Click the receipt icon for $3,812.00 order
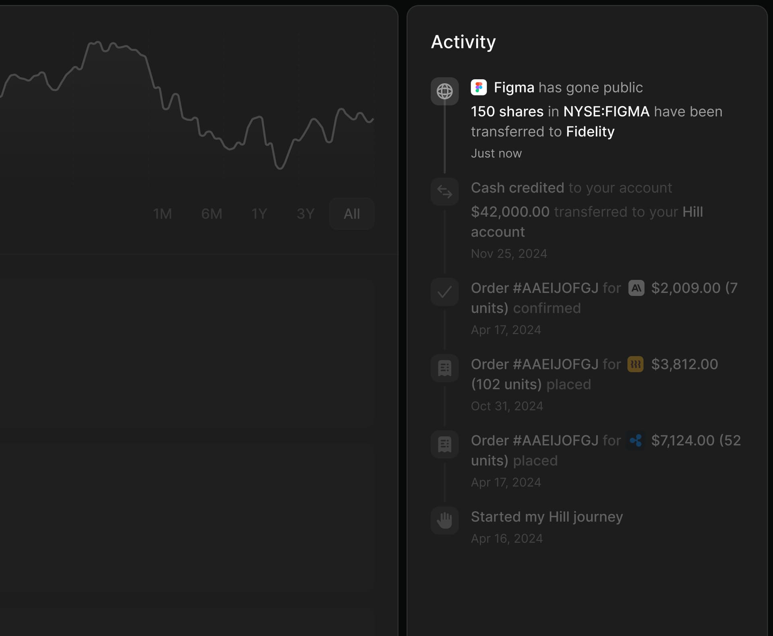The height and width of the screenshot is (636, 773). point(444,368)
